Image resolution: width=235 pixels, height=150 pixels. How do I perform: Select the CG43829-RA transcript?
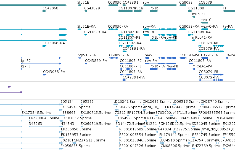tap(95, 32)
